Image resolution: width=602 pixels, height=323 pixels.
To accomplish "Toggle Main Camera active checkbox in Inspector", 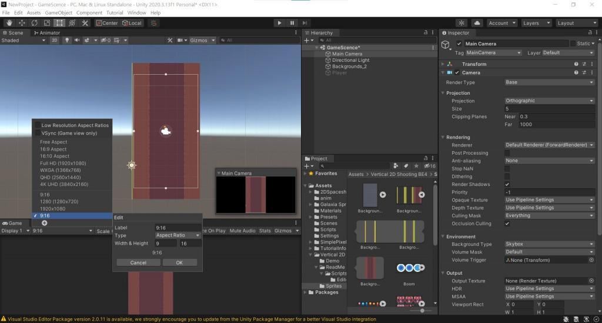I will [x=459, y=44].
